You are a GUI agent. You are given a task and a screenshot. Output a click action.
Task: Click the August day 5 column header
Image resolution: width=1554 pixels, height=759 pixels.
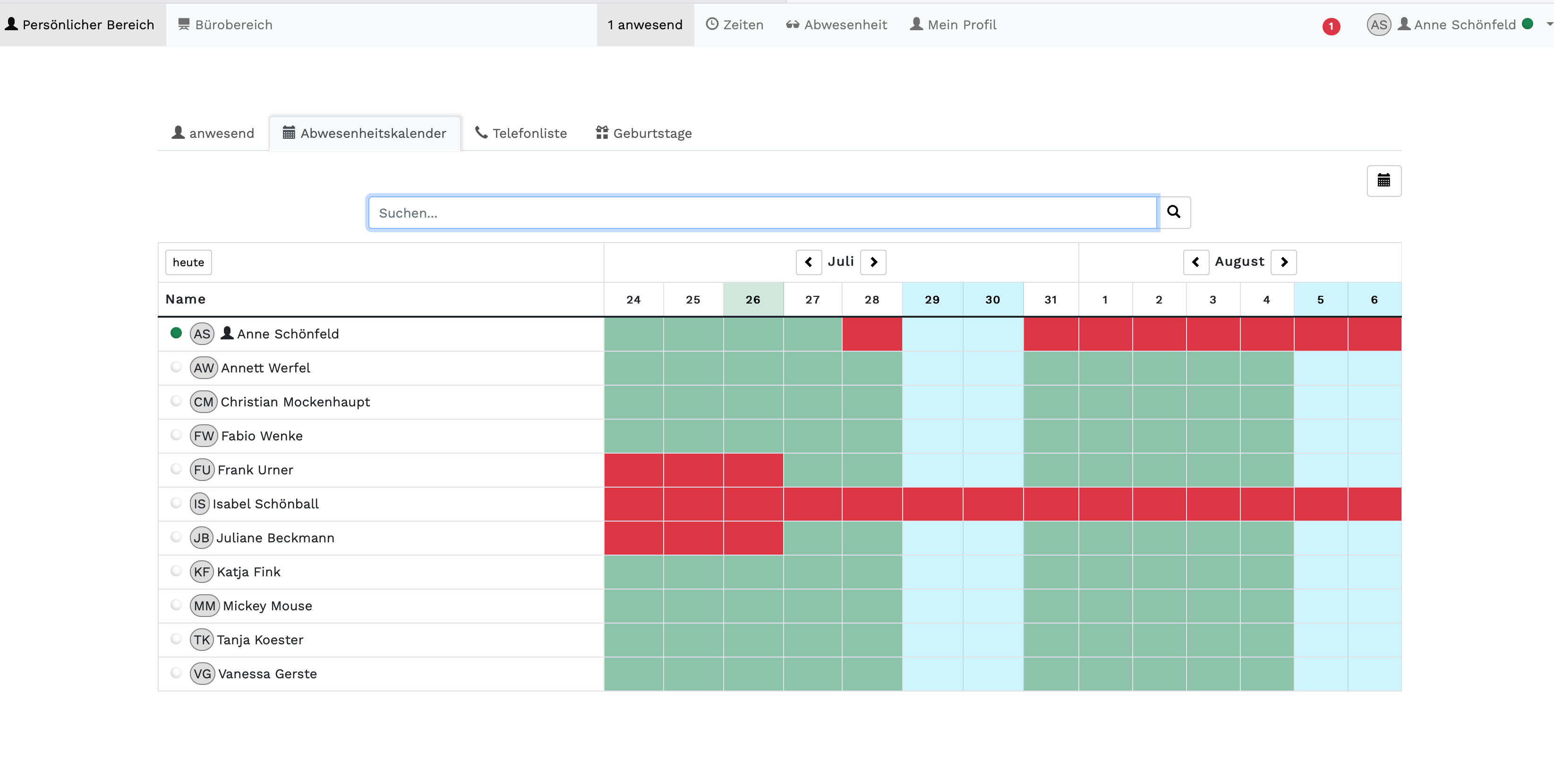(x=1321, y=300)
